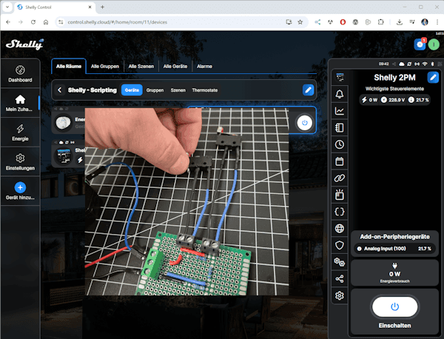Edit the Shelly 2PM device name
Screen dimensions: 444x339
click(x=433, y=77)
